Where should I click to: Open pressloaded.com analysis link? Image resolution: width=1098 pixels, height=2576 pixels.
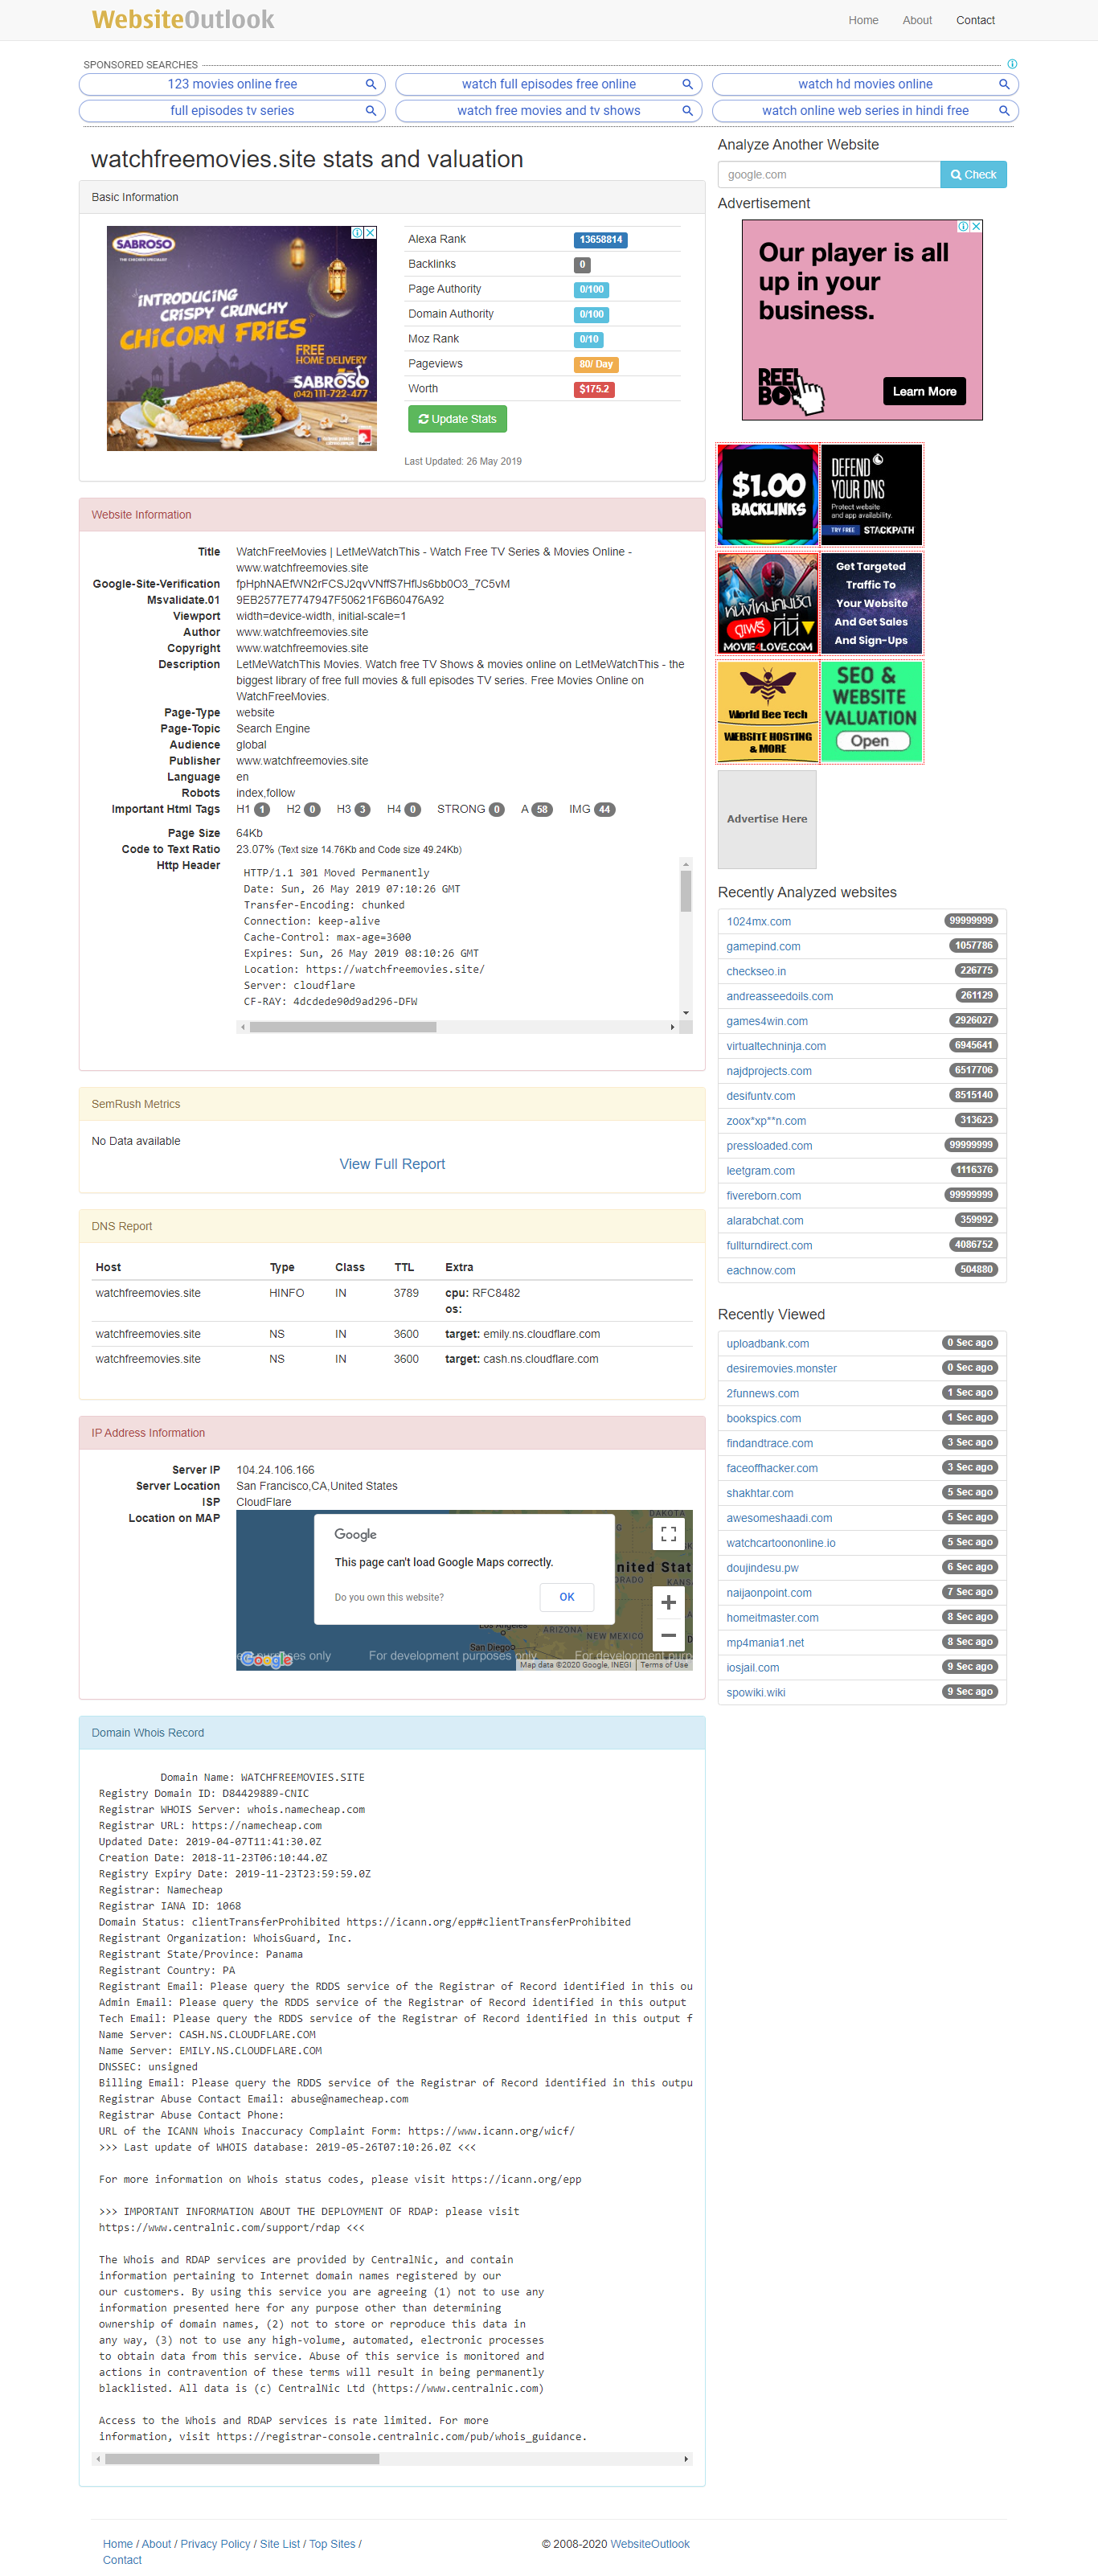pos(769,1146)
